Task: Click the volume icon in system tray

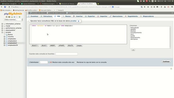Action: pos(165,1)
